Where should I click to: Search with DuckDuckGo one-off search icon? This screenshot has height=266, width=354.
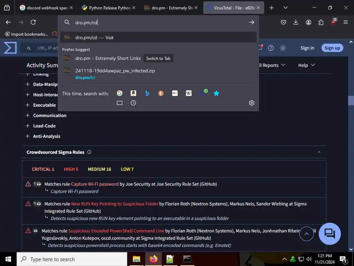pyautogui.click(x=161, y=93)
